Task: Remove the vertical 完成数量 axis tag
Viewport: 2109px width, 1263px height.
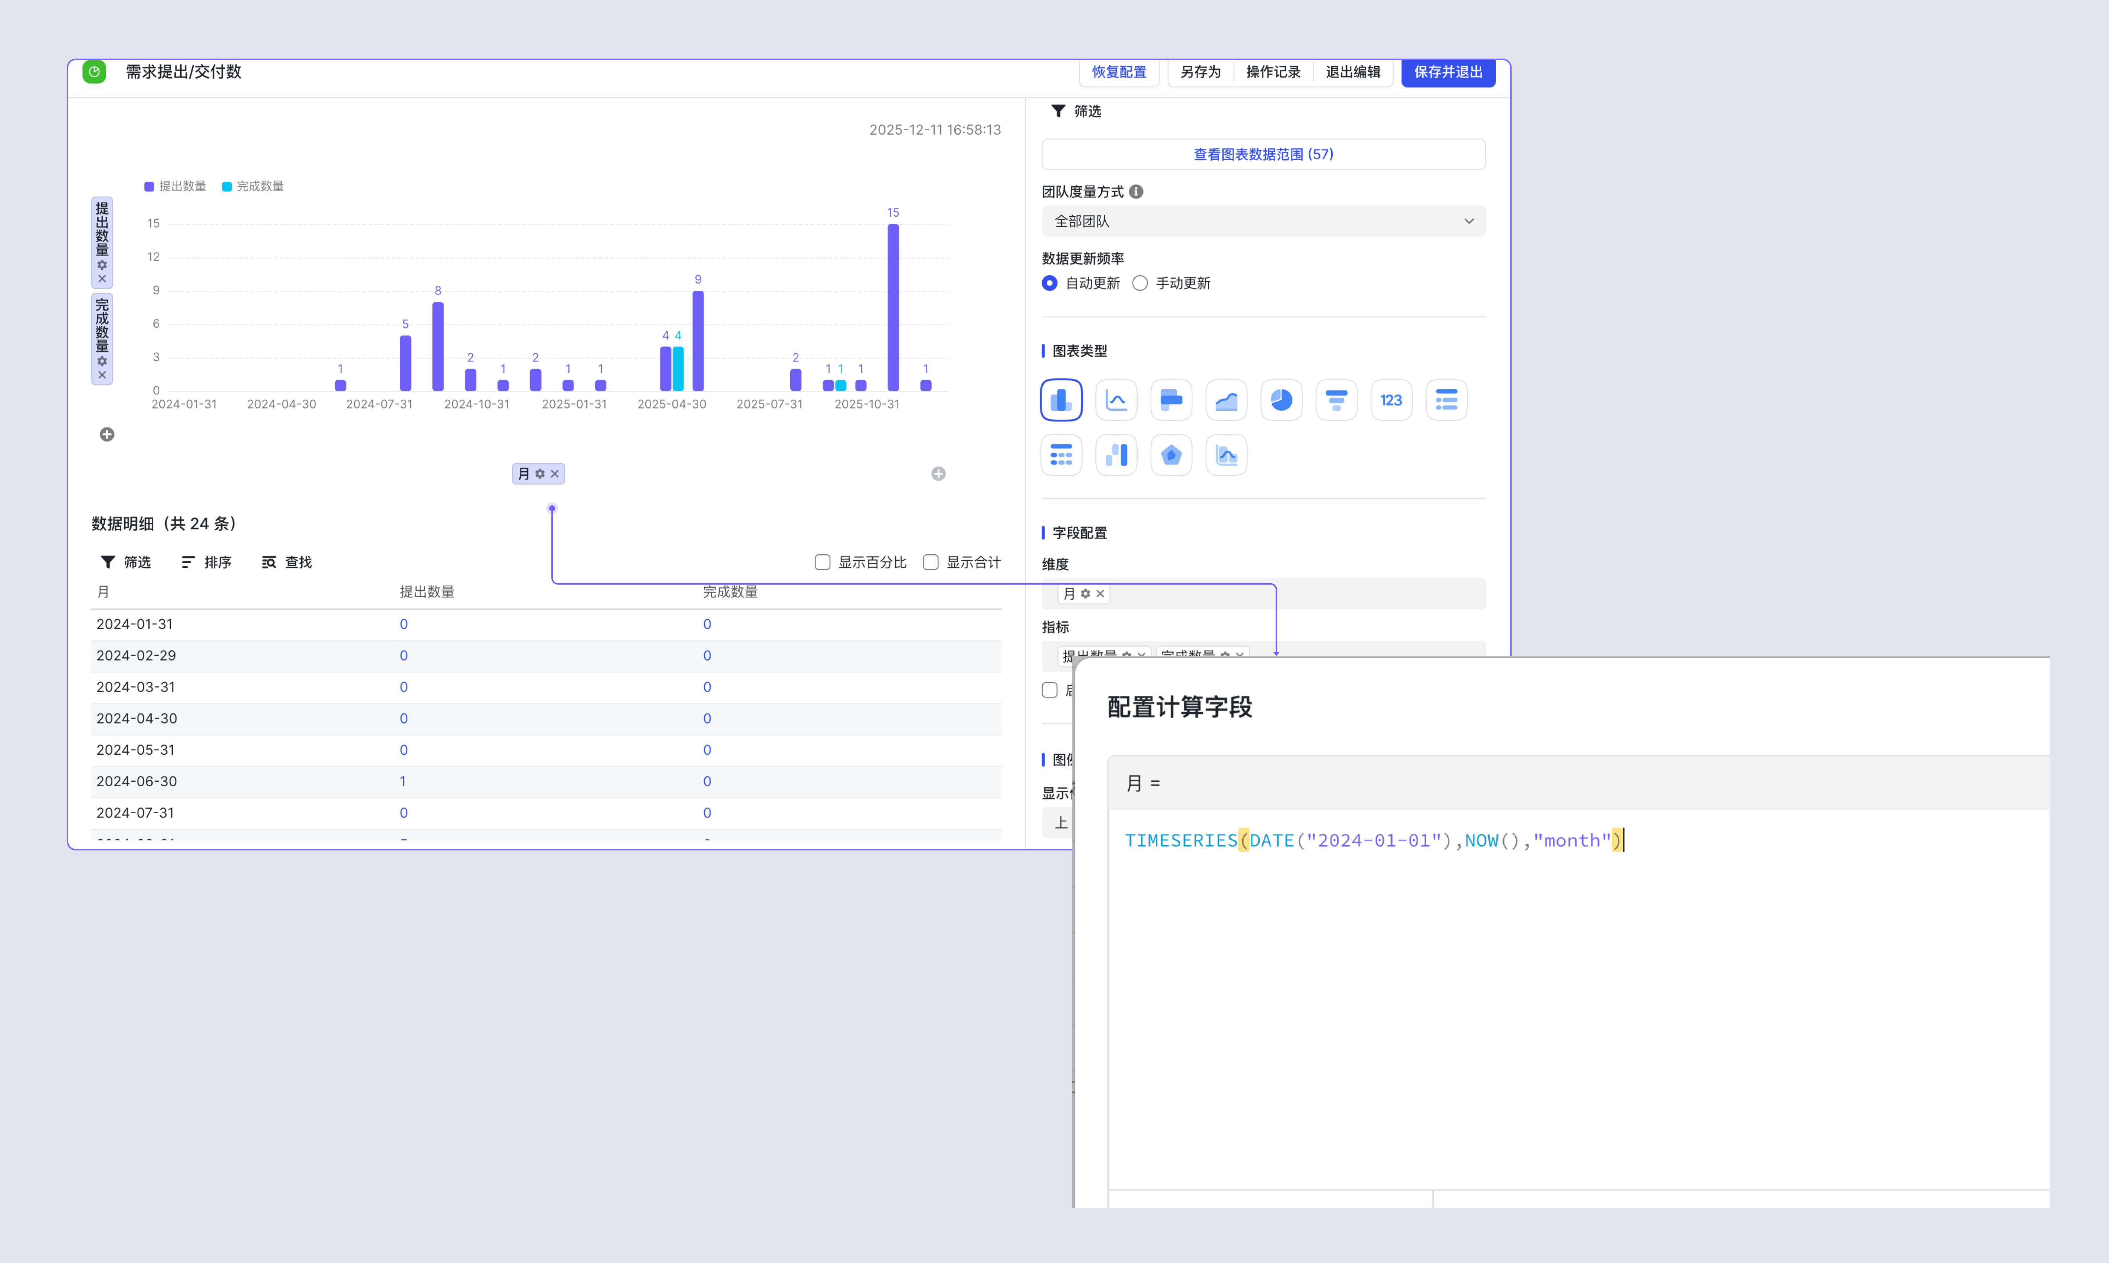Action: click(x=102, y=375)
